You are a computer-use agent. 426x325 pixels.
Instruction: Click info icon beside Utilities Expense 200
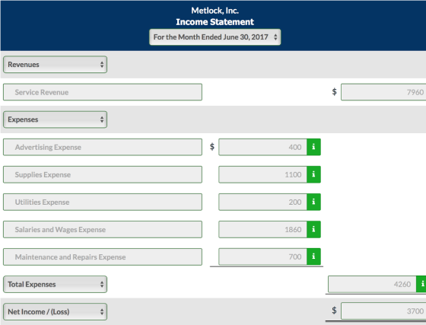point(313,202)
